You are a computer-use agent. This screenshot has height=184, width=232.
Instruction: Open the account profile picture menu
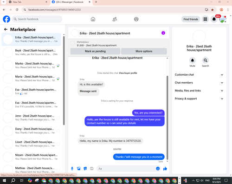pos(223,19)
